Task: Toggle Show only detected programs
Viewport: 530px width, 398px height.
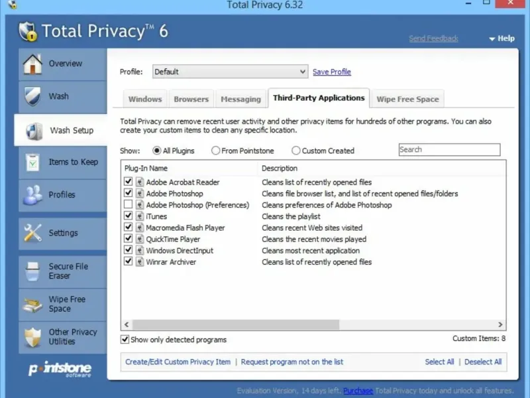Action: pos(125,340)
